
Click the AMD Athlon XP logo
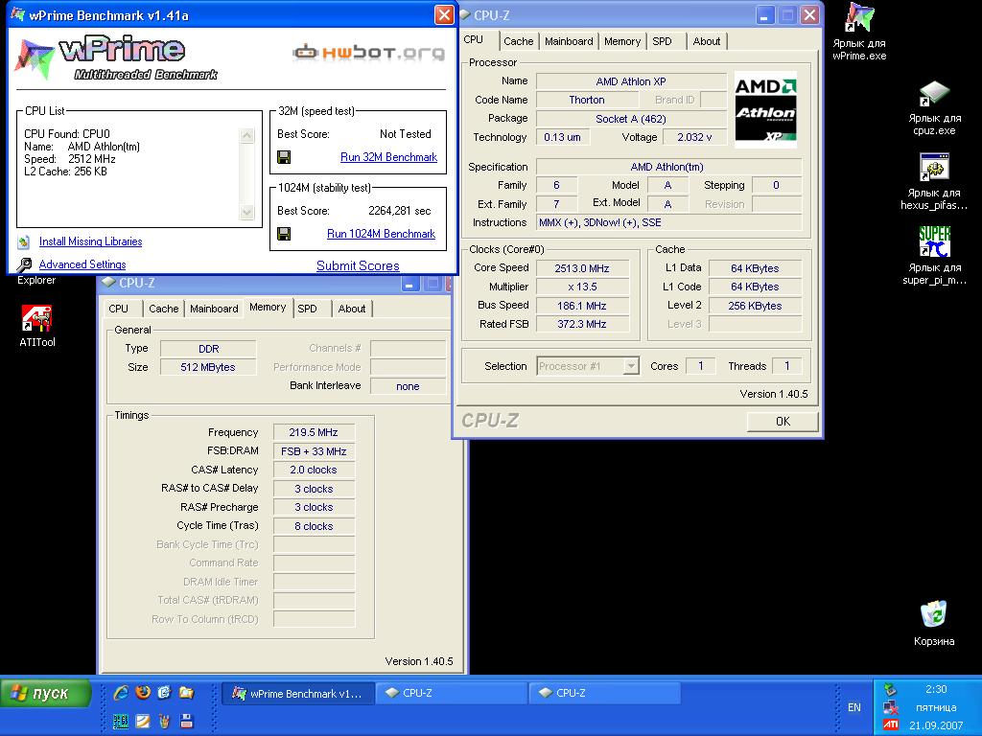(x=765, y=111)
